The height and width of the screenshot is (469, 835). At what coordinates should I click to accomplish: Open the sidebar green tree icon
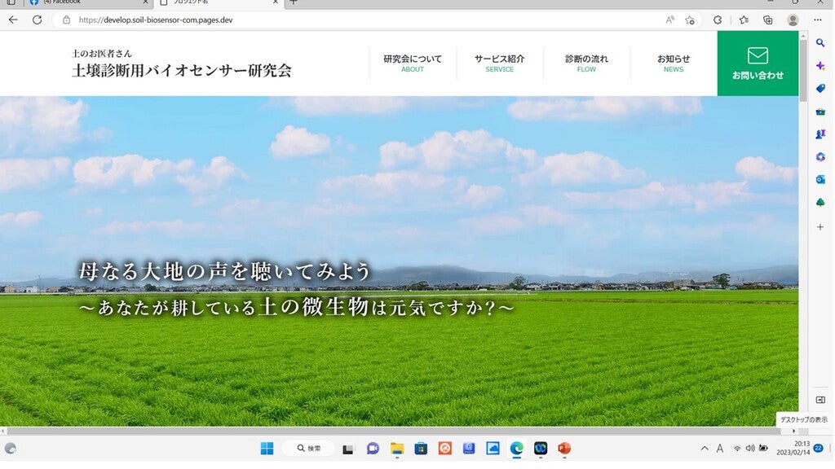pyautogui.click(x=820, y=203)
